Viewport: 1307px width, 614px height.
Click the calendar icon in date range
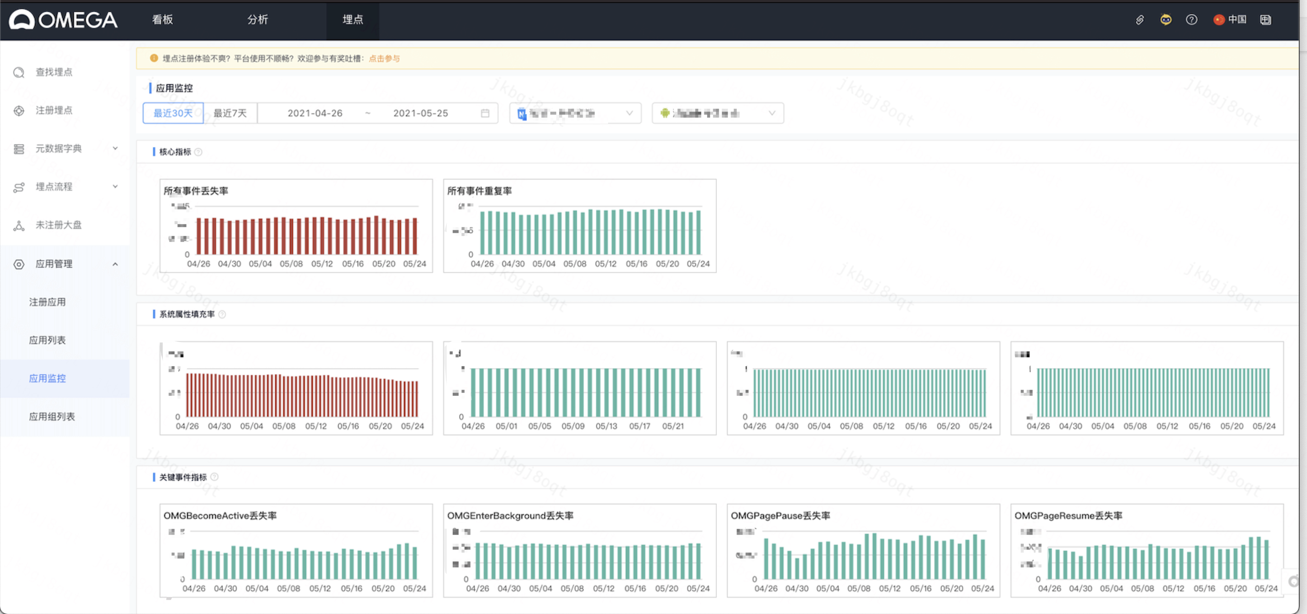tap(485, 113)
